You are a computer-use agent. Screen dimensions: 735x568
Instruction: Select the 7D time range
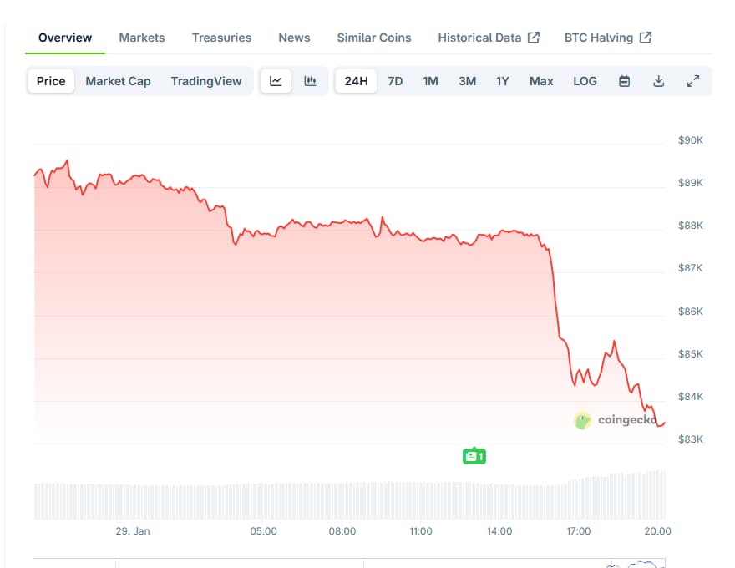point(395,81)
